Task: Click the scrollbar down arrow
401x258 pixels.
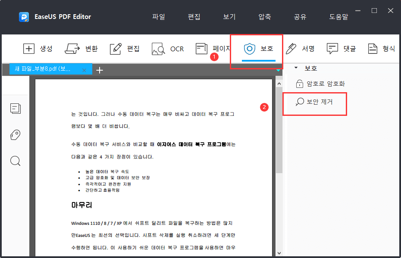Action: (x=279, y=253)
